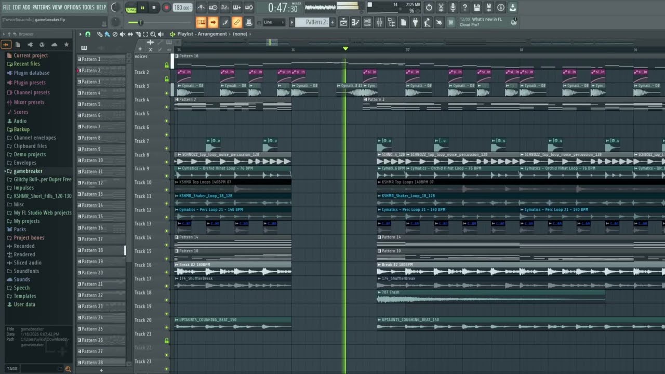Select the Mute tool in playlist toolbar
This screenshot has height=374, width=665.
(123, 34)
